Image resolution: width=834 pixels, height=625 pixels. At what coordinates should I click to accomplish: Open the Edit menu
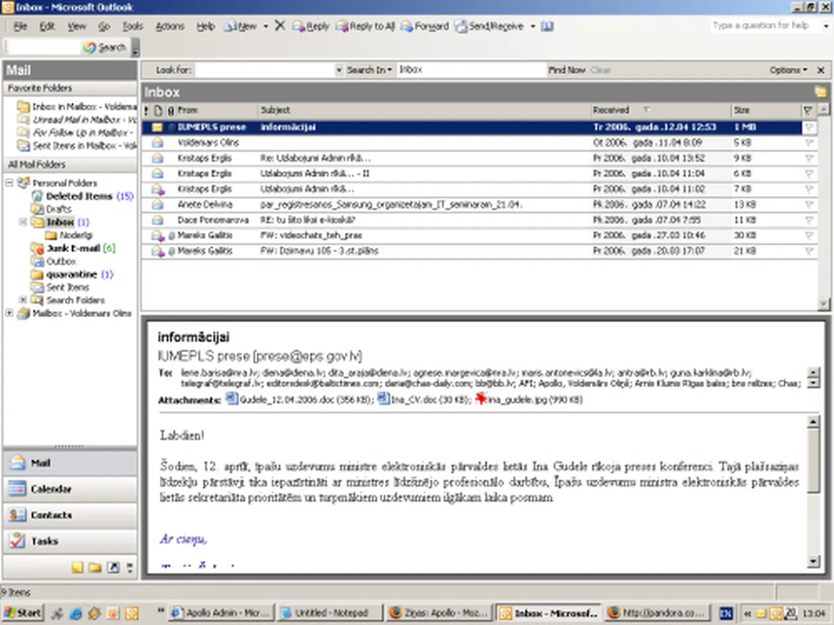(47, 26)
